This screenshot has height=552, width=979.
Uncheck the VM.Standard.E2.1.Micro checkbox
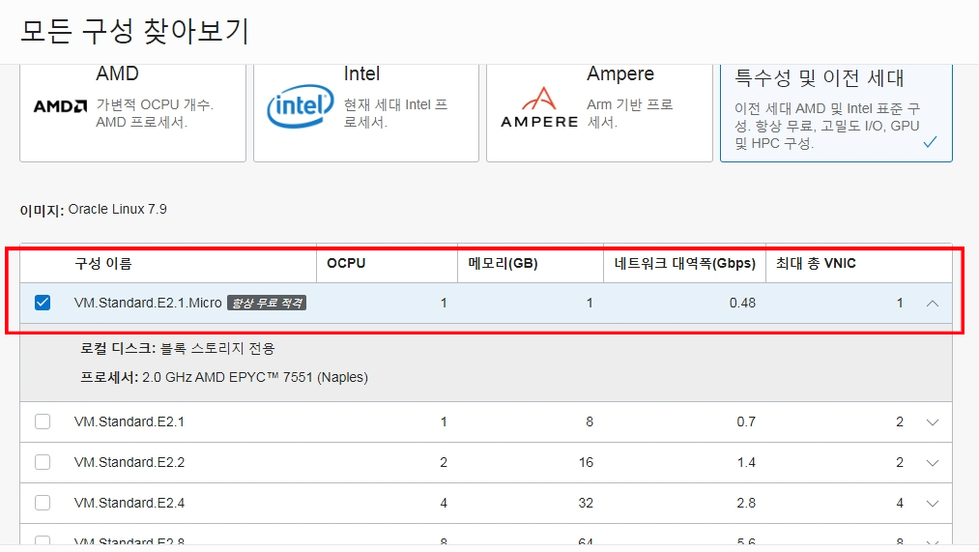[43, 303]
